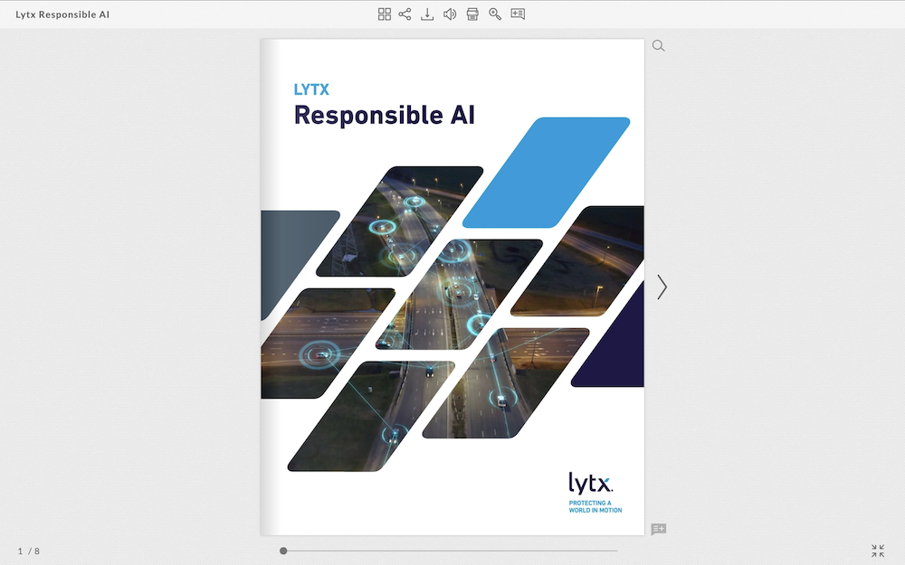Click the zoom magnifier in toolbar
The width and height of the screenshot is (905, 565).
495,14
